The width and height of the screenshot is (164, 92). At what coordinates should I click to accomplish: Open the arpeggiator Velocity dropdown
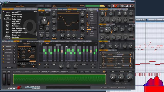coord(84,64)
